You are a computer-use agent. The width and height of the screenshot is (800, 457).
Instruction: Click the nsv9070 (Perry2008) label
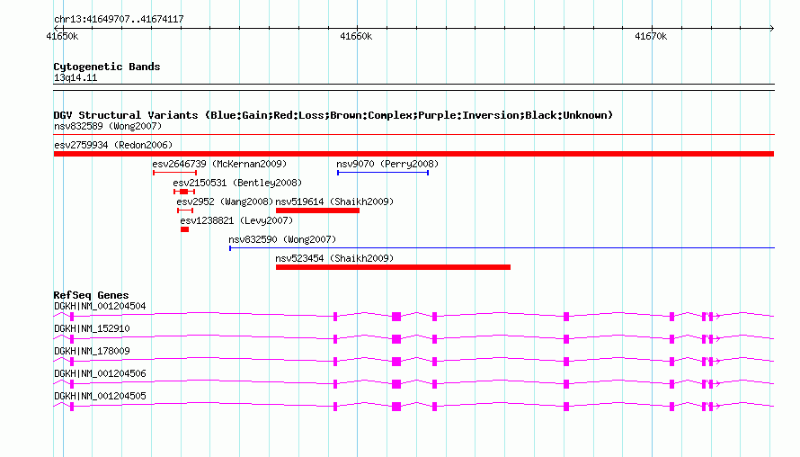pos(387,164)
